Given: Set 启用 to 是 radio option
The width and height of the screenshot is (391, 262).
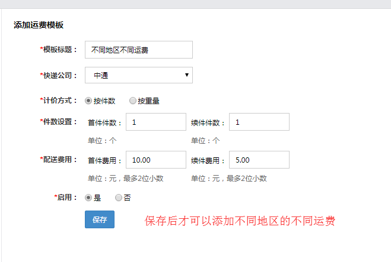Looking at the screenshot, I should (89, 198).
